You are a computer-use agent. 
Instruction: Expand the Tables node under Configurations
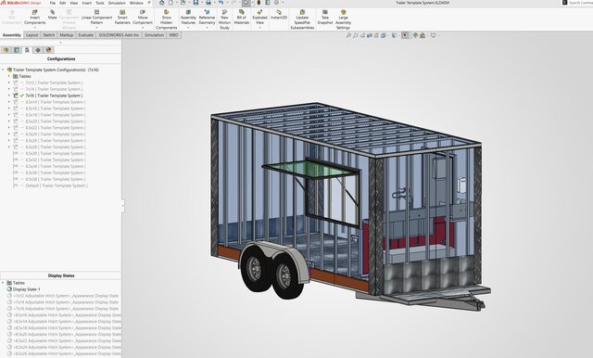(9, 76)
